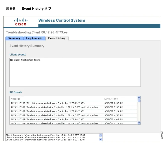Viewport: 163px width, 143px height.
Task: Select the 4:47 AM disassociated event row
Action: pyautogui.click(x=73, y=119)
